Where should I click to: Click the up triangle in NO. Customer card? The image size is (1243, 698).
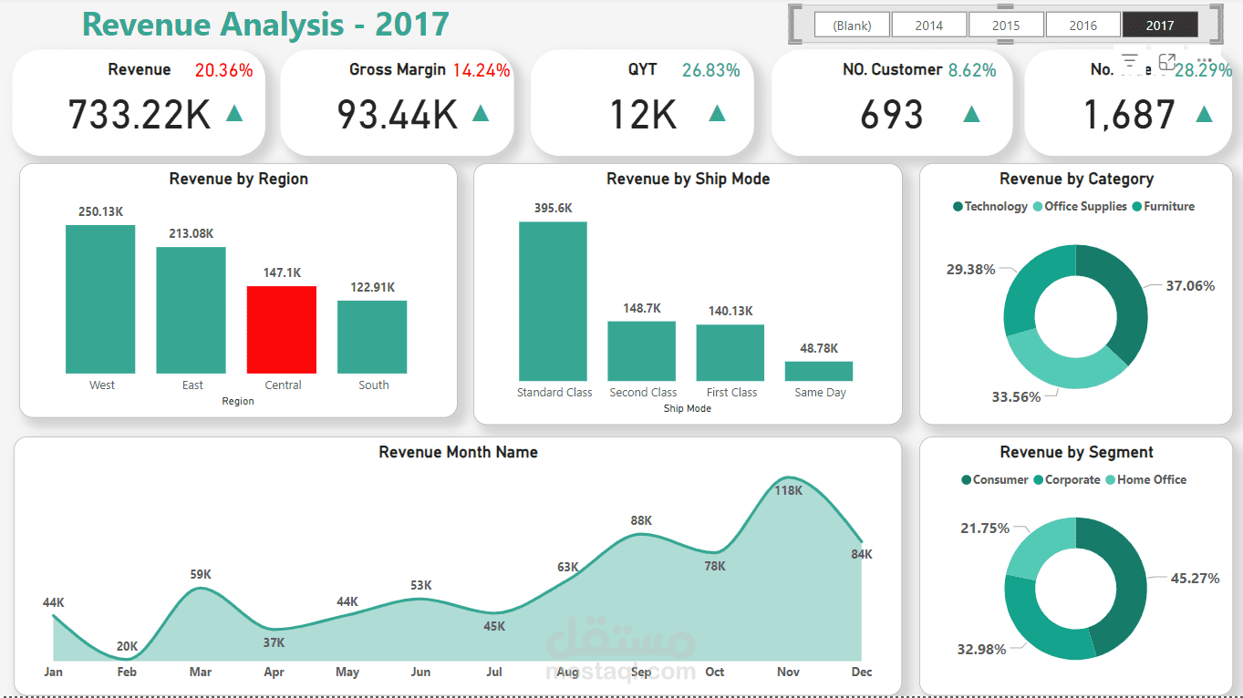971,114
